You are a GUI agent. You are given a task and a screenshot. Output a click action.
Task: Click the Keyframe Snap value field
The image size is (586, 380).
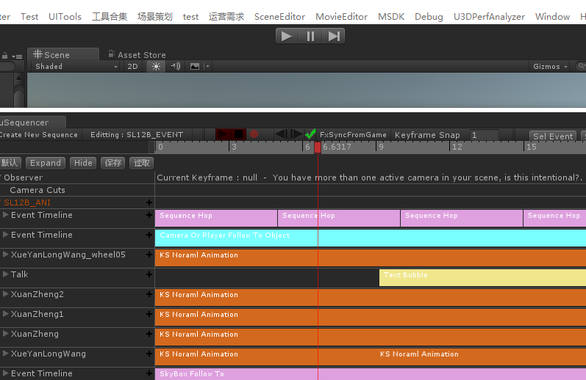pos(484,135)
